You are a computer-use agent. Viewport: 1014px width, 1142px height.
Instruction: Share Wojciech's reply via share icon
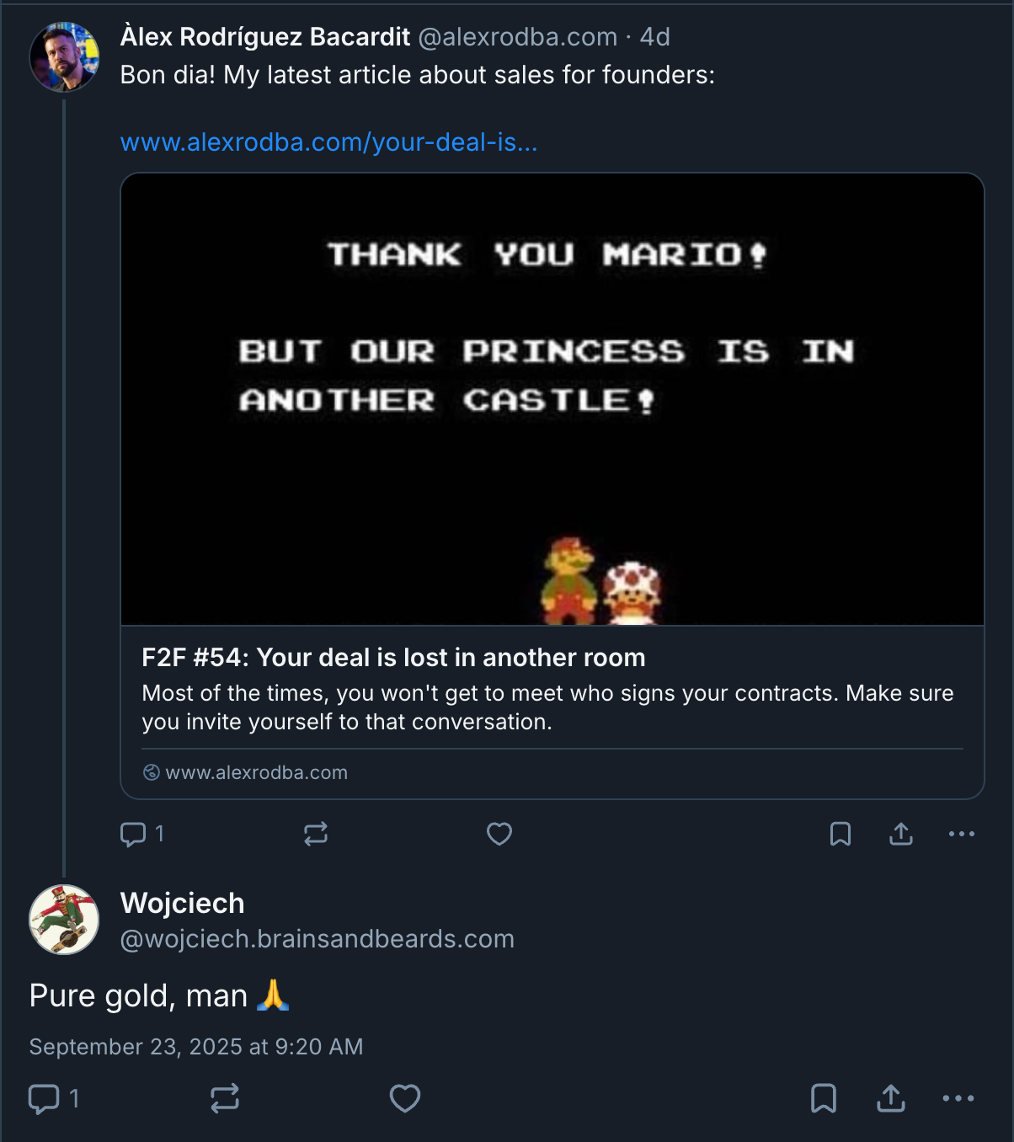pos(890,1098)
